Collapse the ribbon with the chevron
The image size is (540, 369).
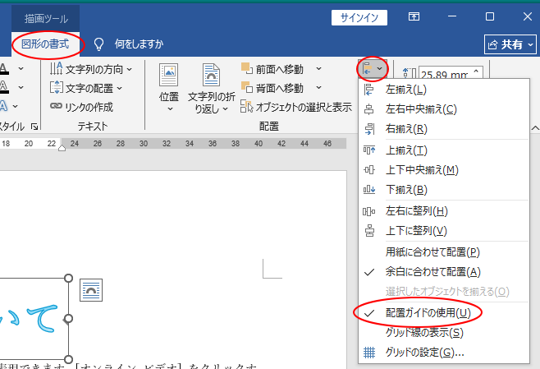pyautogui.click(x=535, y=128)
